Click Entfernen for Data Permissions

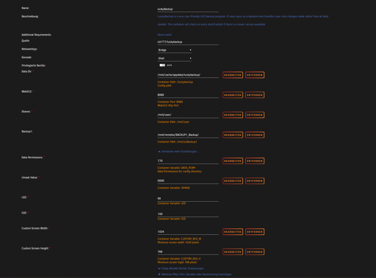pos(255,161)
